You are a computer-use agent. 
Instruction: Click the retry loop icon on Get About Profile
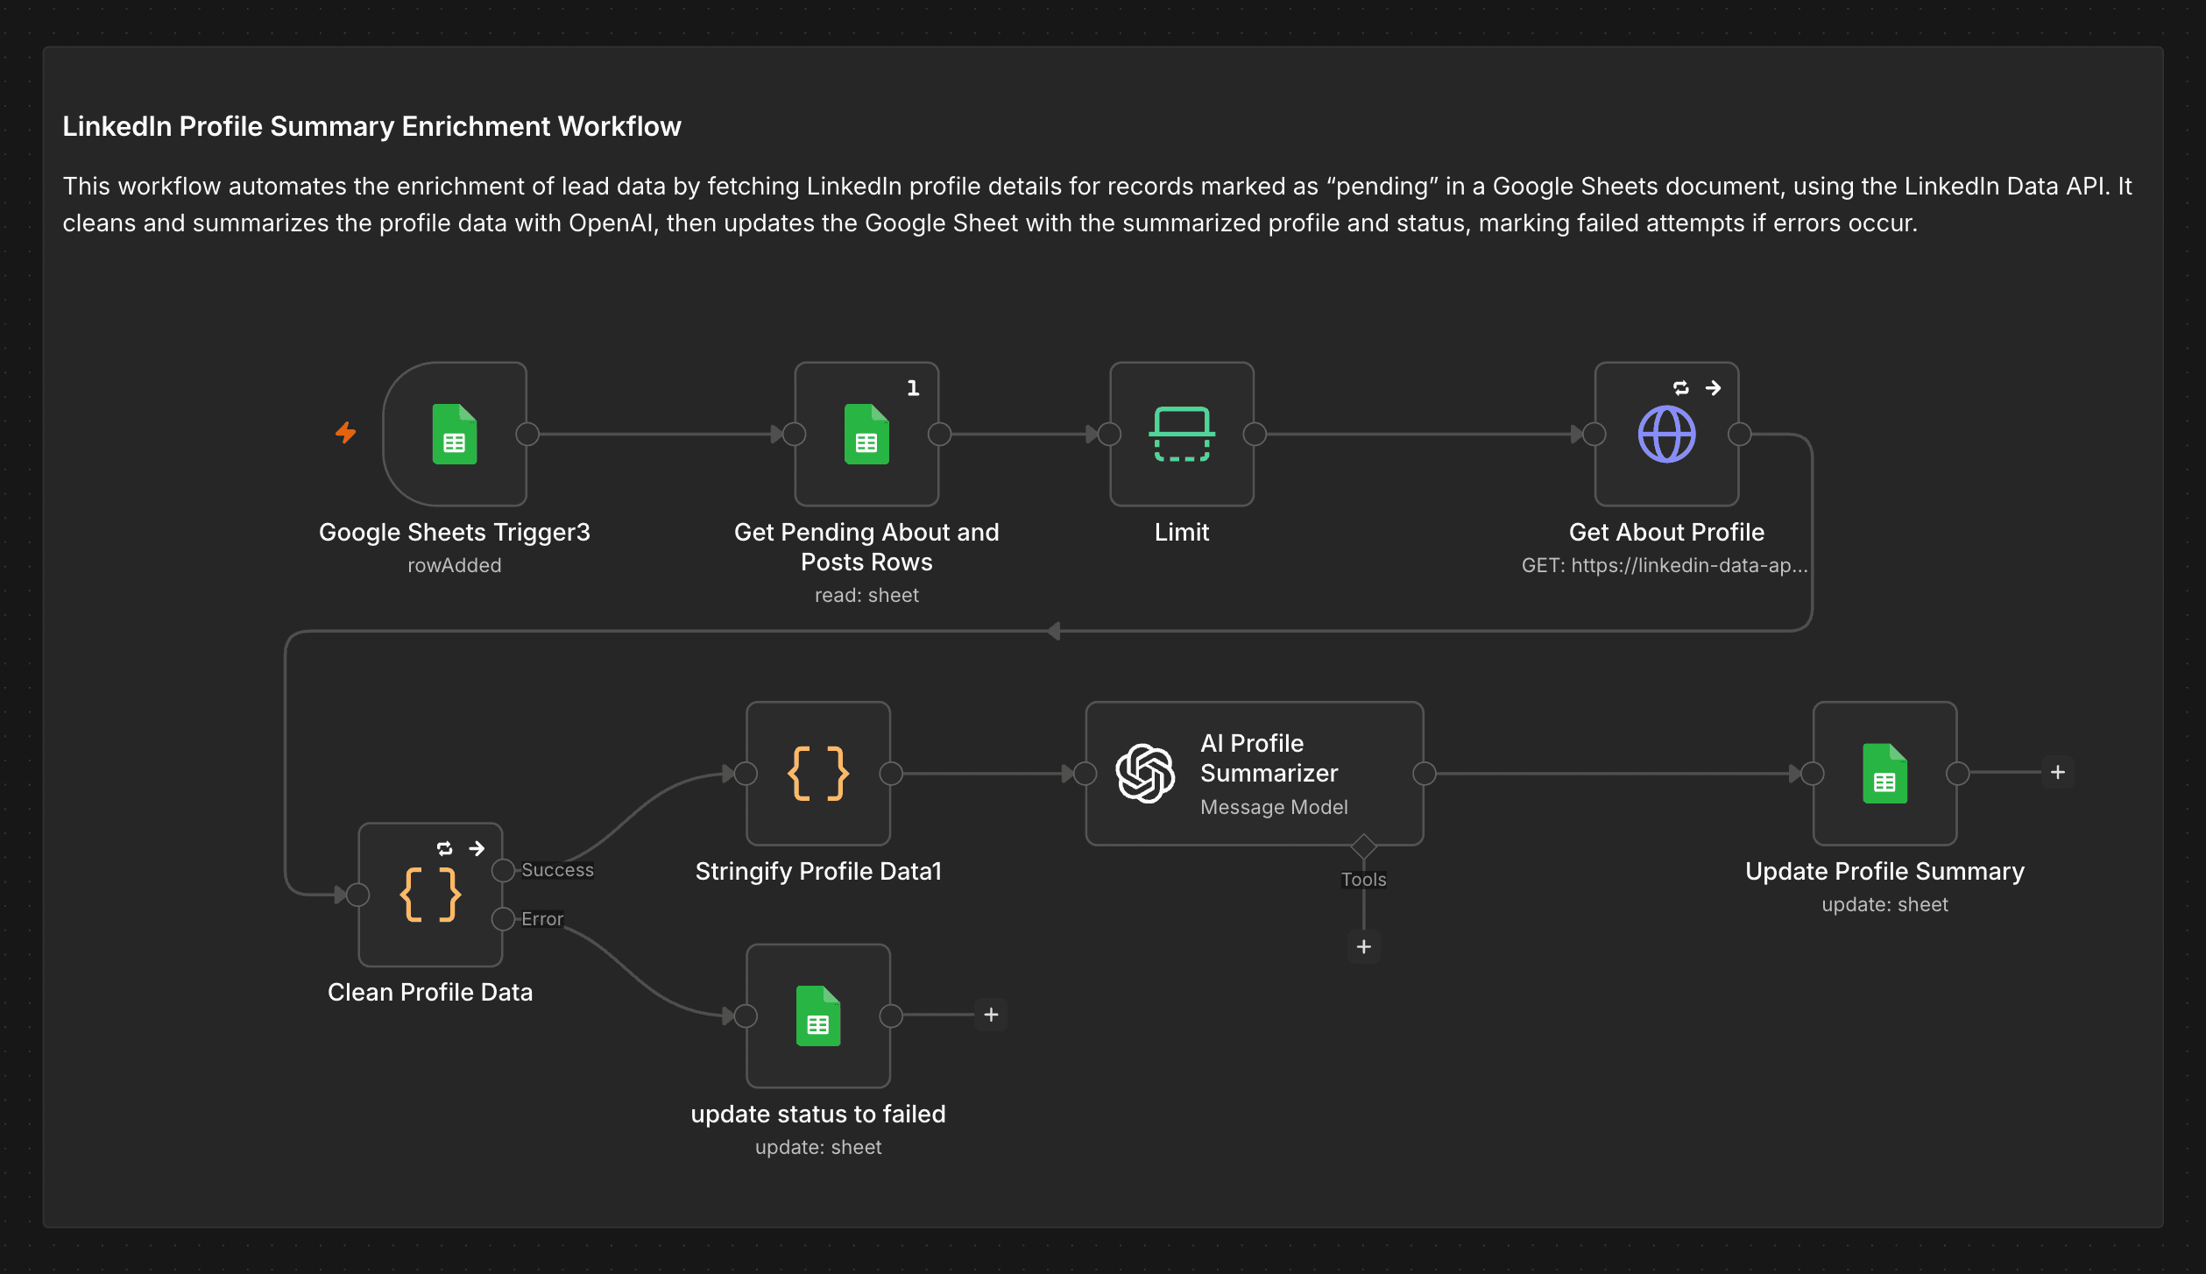pos(1680,387)
